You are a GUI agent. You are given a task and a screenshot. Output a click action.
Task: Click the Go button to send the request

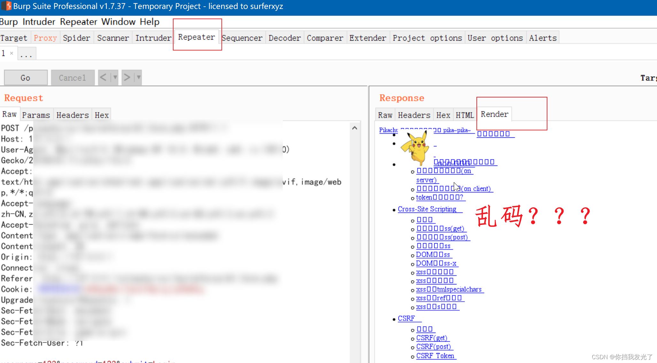(25, 77)
